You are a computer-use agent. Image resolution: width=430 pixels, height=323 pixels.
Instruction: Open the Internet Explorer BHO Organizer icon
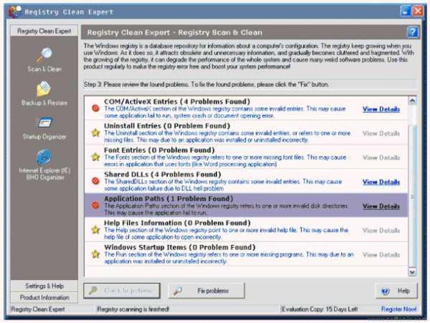pos(44,157)
